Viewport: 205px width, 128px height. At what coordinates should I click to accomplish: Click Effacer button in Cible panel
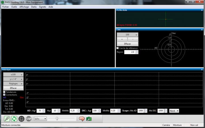pos(127,44)
